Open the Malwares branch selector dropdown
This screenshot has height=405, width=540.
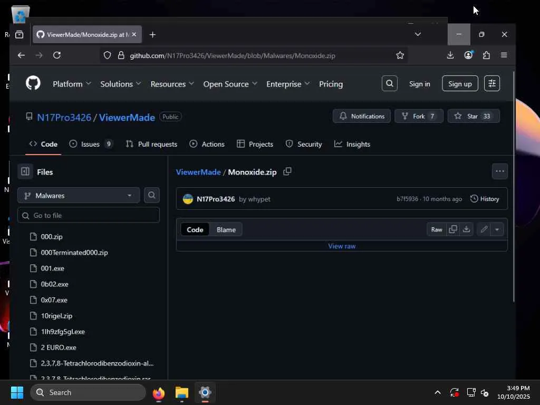[79, 195]
